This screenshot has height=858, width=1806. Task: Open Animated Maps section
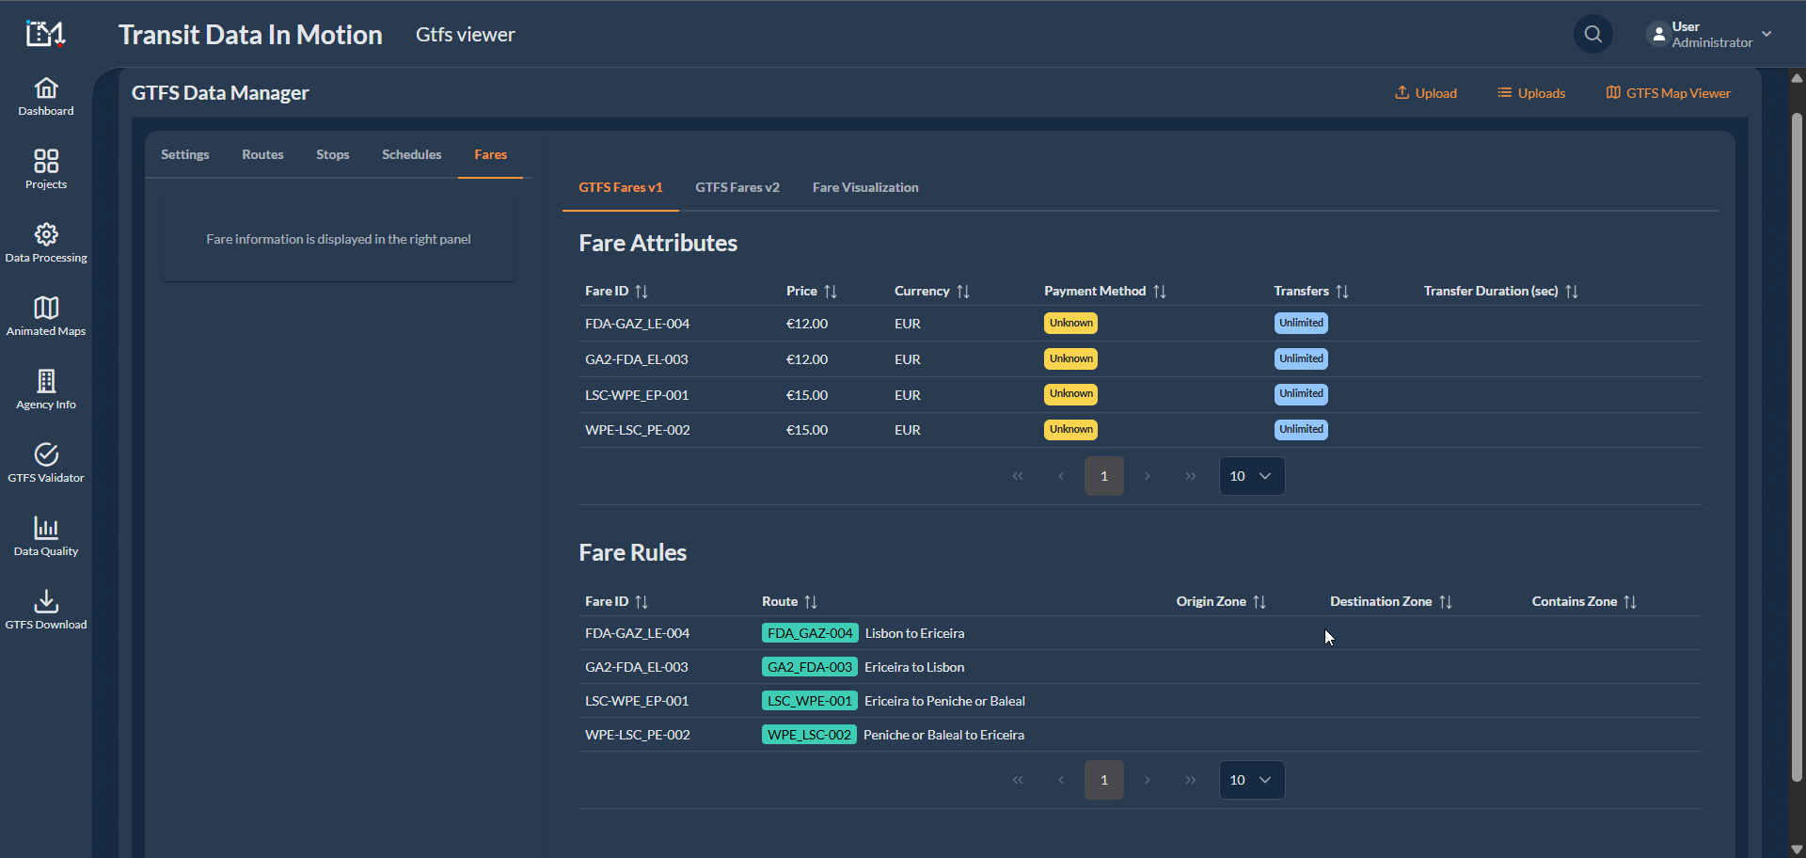[46, 316]
